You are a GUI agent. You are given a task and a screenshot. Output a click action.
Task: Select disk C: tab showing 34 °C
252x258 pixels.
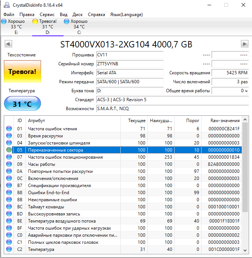click(79, 27)
